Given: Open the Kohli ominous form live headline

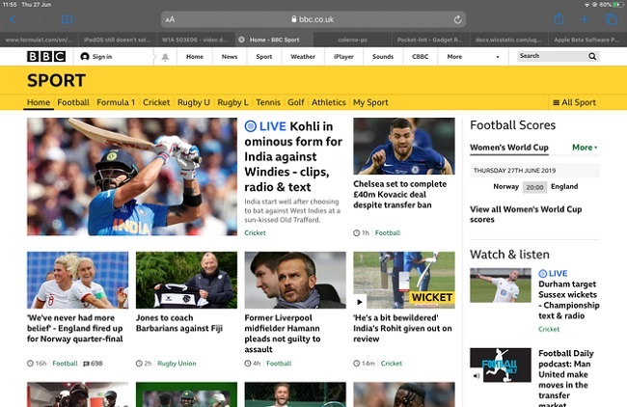Looking at the screenshot, I should [293, 156].
